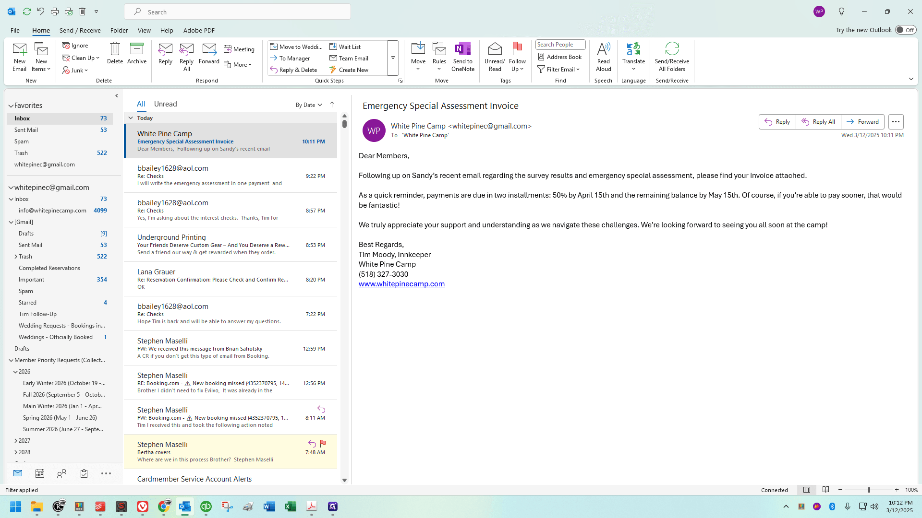Collapse the Today group header
The height and width of the screenshot is (518, 922).
tap(131, 118)
